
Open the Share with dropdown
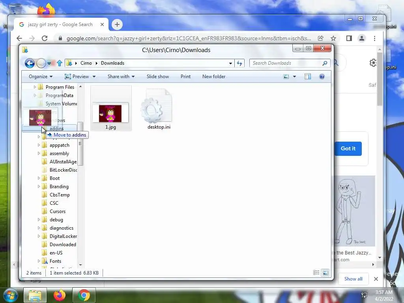121,77
